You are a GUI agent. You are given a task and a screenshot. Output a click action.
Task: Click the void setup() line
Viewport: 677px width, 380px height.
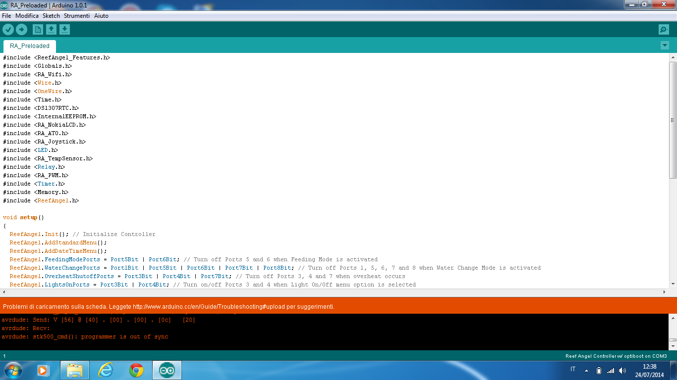point(23,217)
